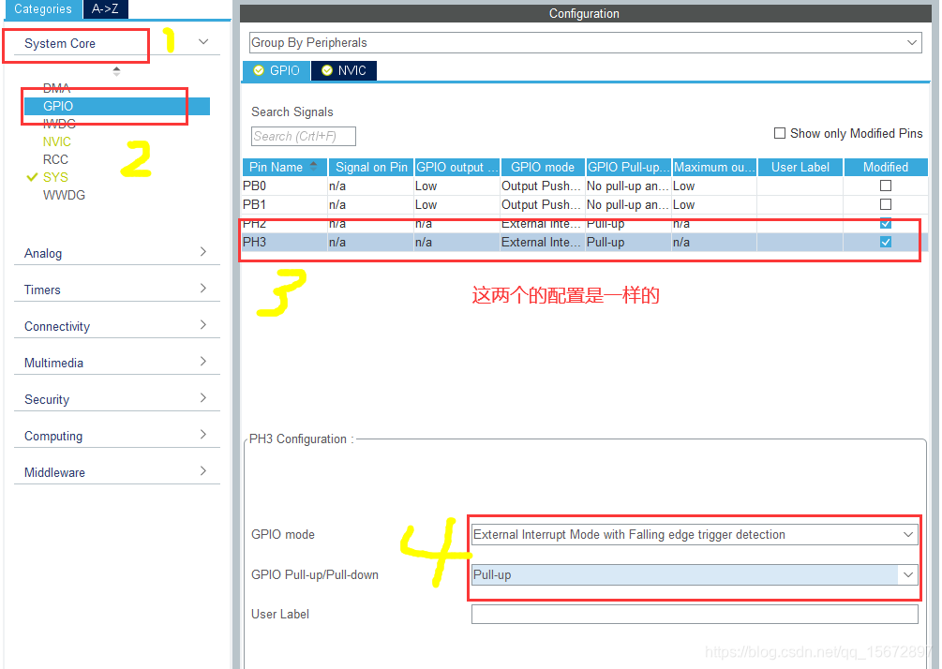Sort by GPIO Pull-up column header
The width and height of the screenshot is (942, 669).
(x=628, y=167)
